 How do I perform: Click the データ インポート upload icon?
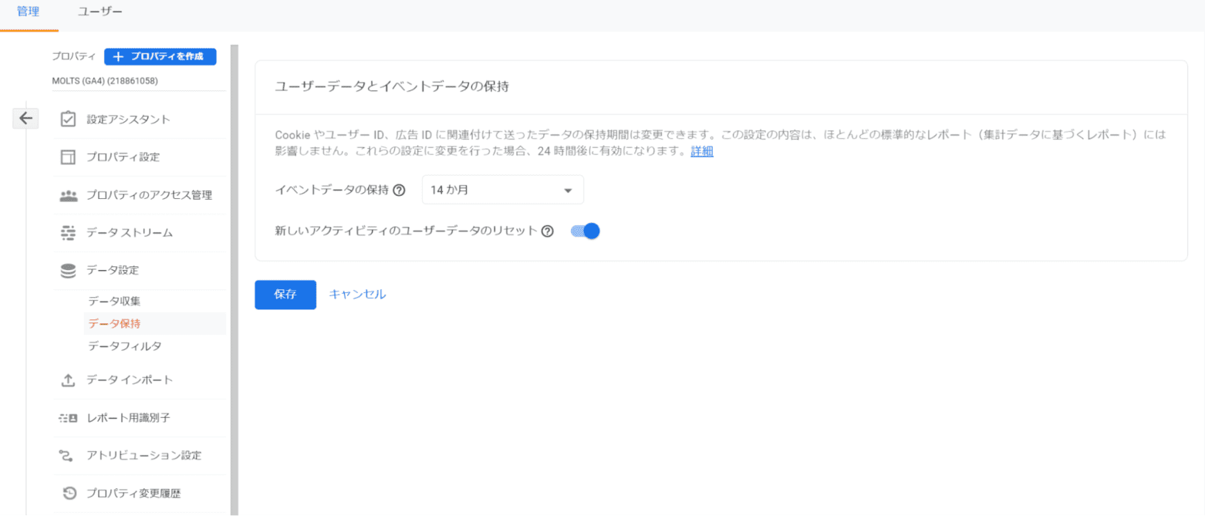click(x=69, y=379)
